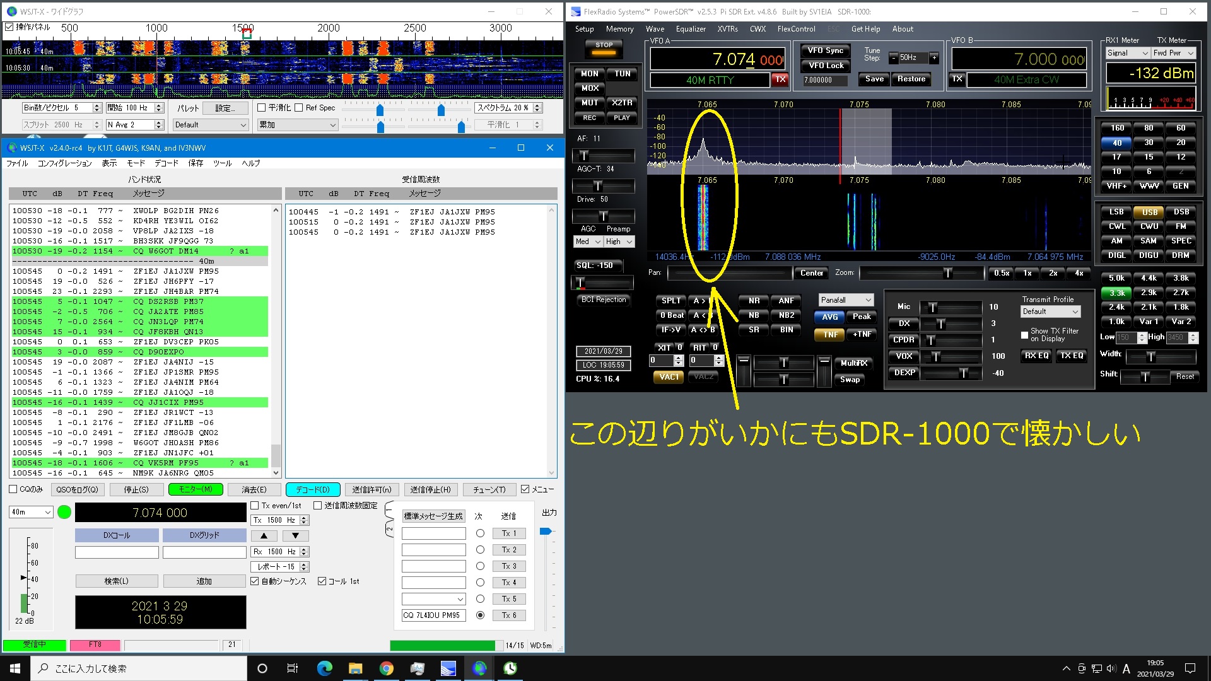Open the コンフィグレーション menu in WSJT-X

point(64,163)
